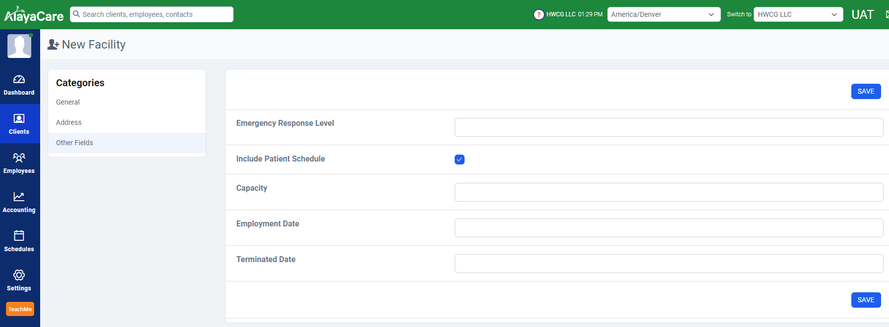Open the Schedules calendar icon
Viewport: 889px width, 327px height.
click(19, 236)
